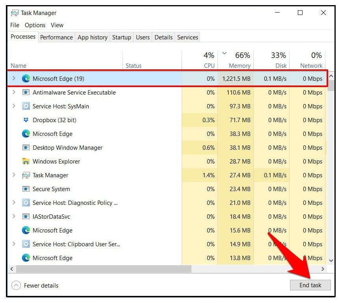Expand the Service Host: Clipboard User Service row
The height and width of the screenshot is (303, 340).
tap(14, 244)
